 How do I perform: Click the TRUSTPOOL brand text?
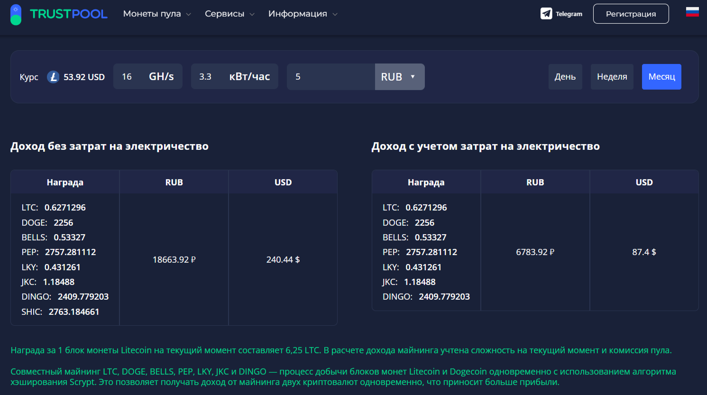pos(69,14)
